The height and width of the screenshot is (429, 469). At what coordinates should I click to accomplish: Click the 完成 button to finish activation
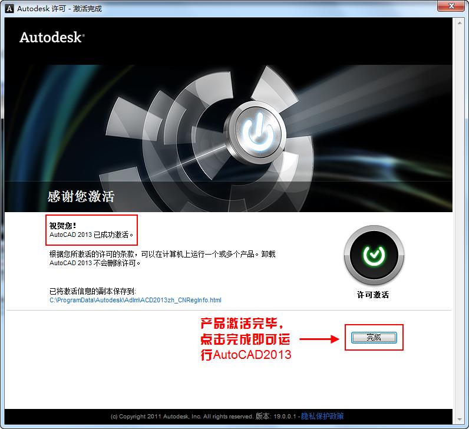pyautogui.click(x=374, y=338)
